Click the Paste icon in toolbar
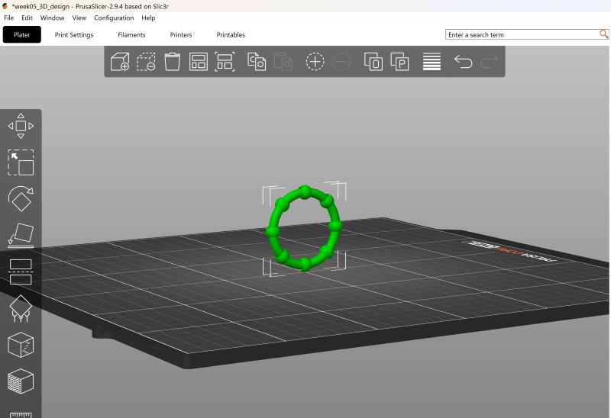Image resolution: width=611 pixels, height=418 pixels. (x=283, y=62)
